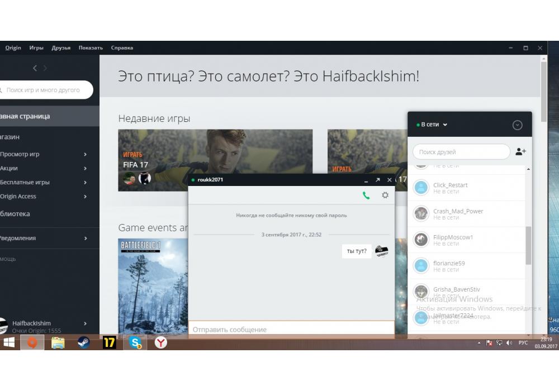
Task: Open Yandex Browser from the taskbar
Action: click(x=161, y=342)
